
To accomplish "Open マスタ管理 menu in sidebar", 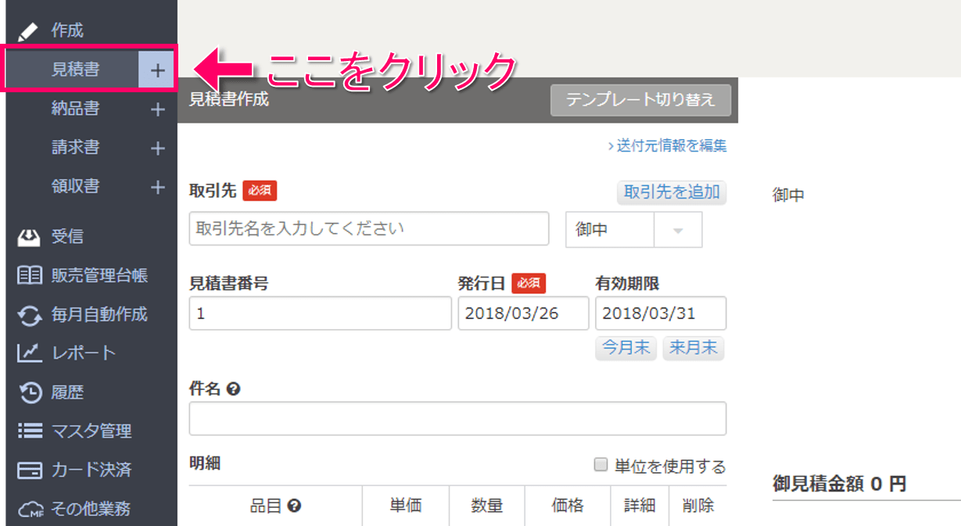I will tap(91, 431).
